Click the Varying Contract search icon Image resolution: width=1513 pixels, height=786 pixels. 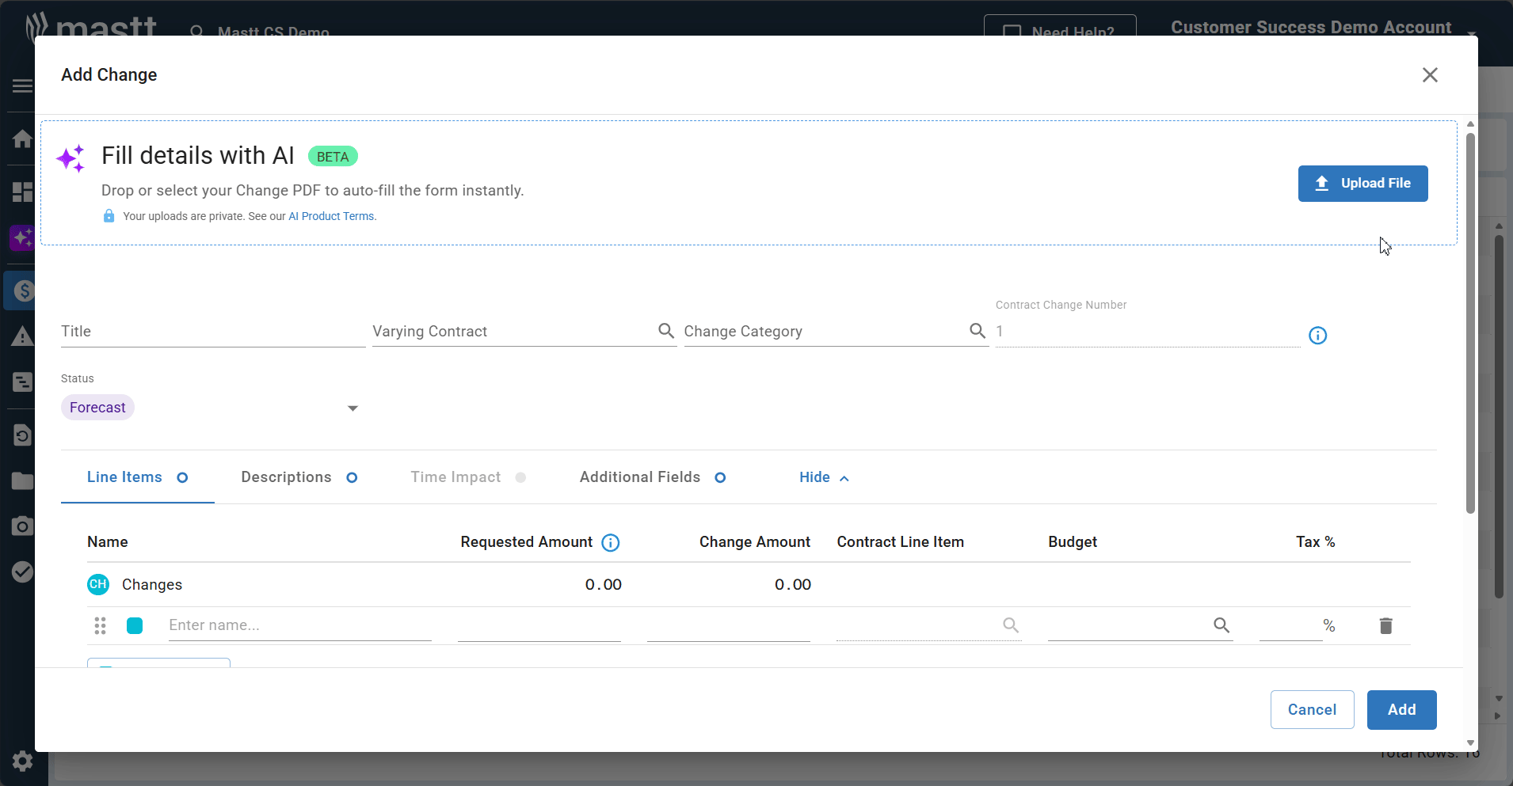pos(665,331)
